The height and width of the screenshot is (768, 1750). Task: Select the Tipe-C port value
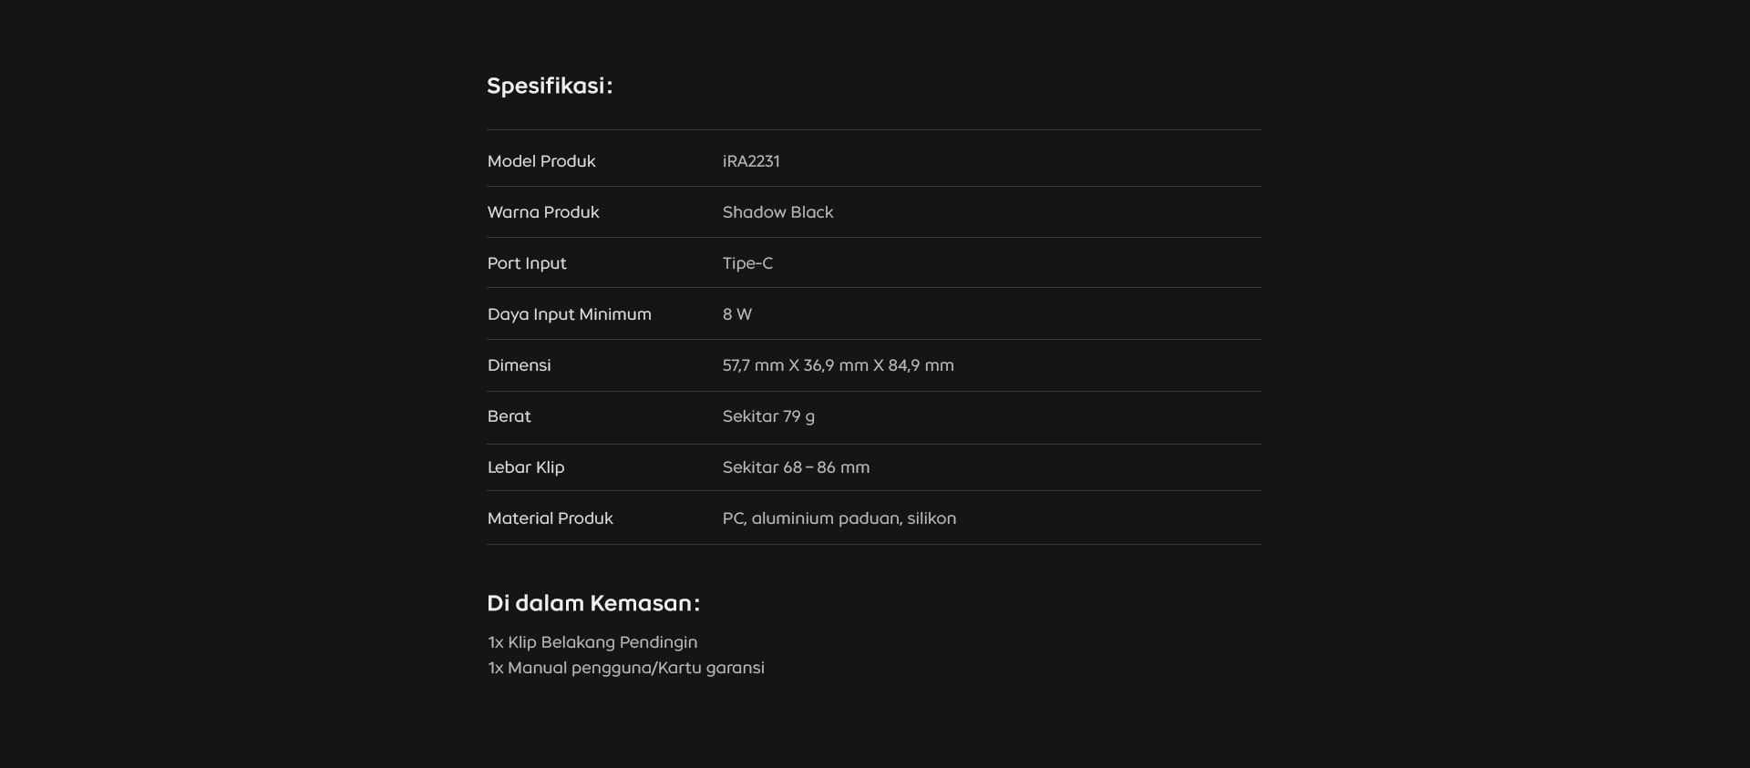point(746,263)
